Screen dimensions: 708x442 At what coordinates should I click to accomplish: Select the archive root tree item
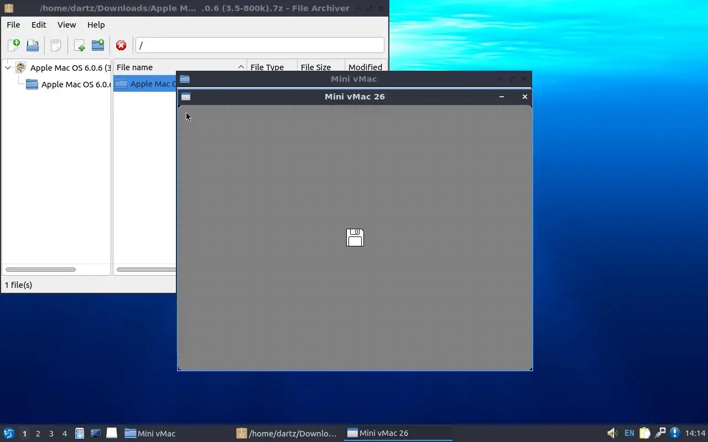click(x=63, y=68)
